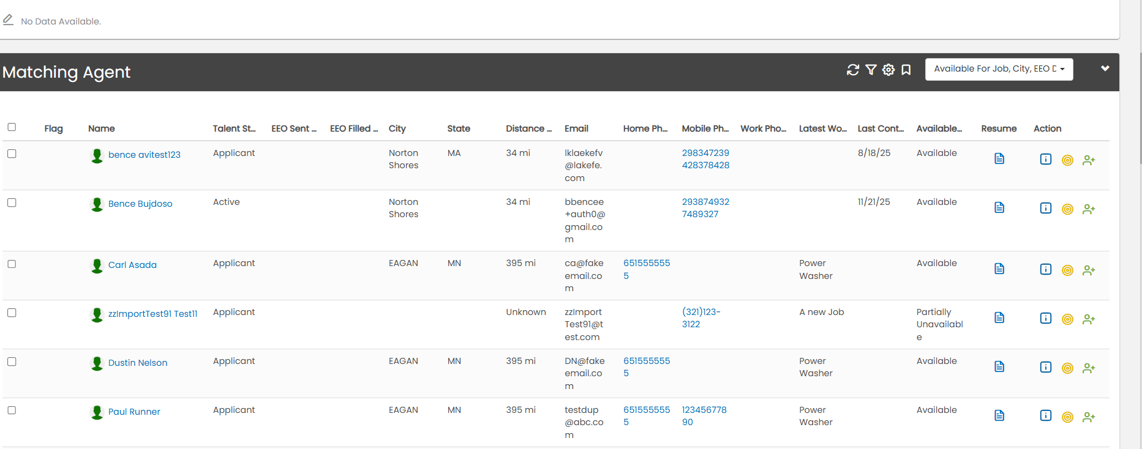Sort by the Talent St... column header
Screen dimensions: 1142x449
pos(234,128)
